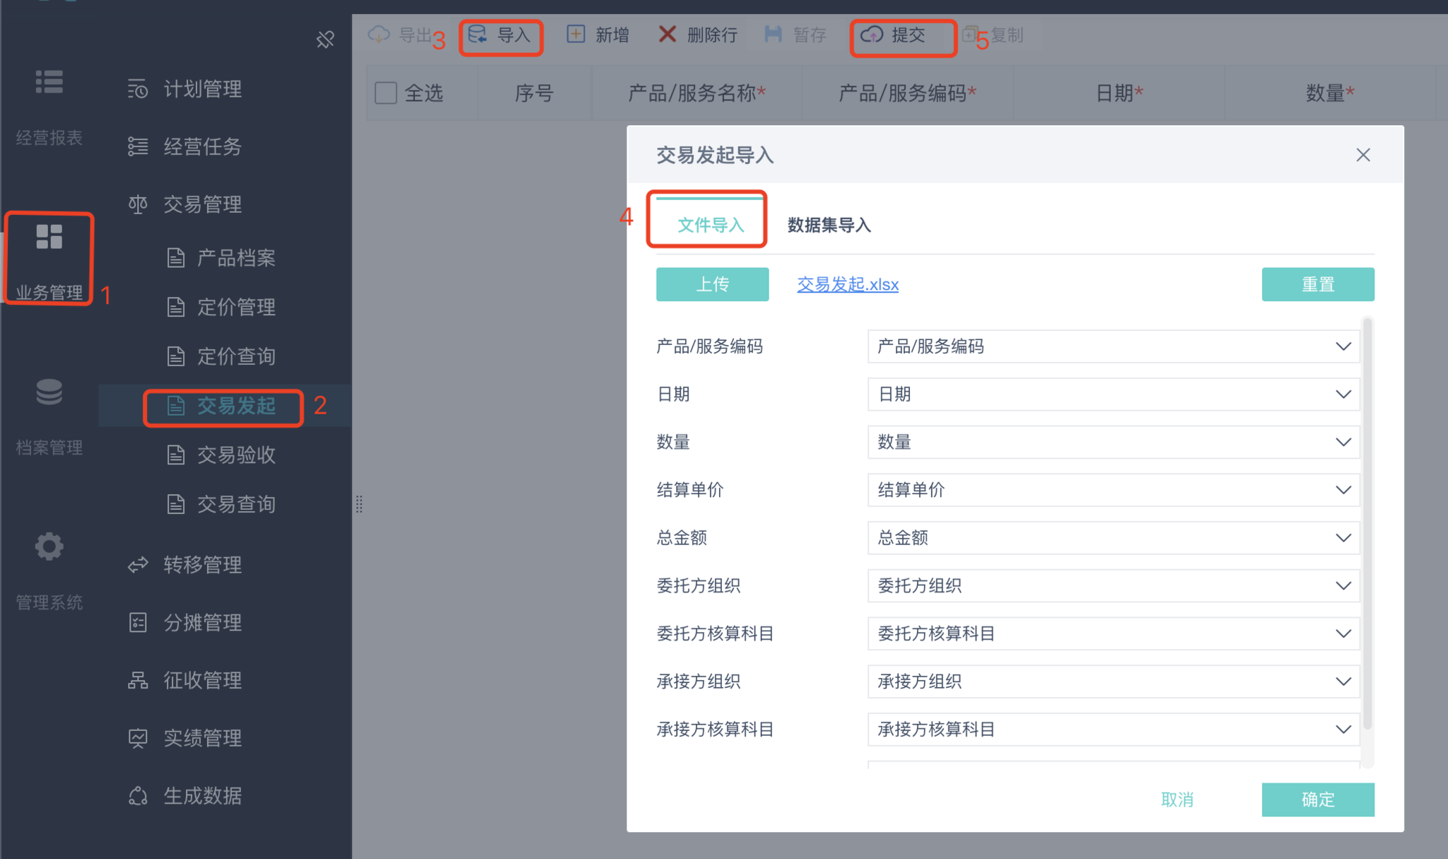Image resolution: width=1448 pixels, height=859 pixels.
Task: Click the 导入 import toolbar icon
Action: 478,35
